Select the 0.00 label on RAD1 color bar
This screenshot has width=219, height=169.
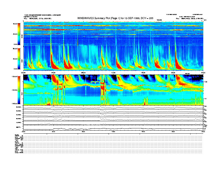click(15, 69)
